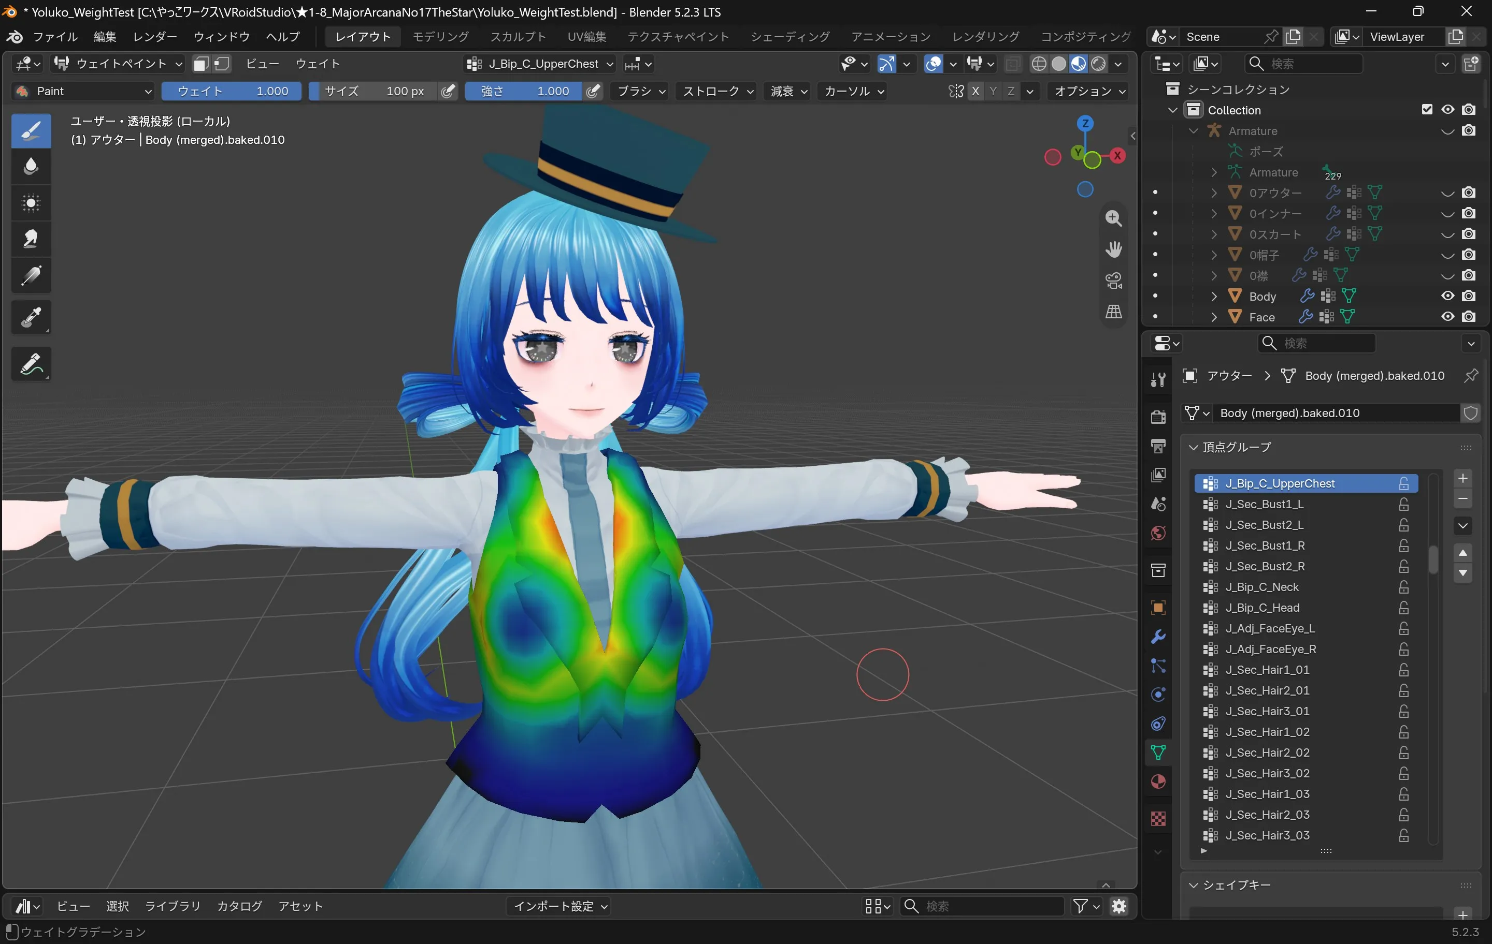Add a new vertex group with plus
The image size is (1492, 944).
pyautogui.click(x=1462, y=479)
